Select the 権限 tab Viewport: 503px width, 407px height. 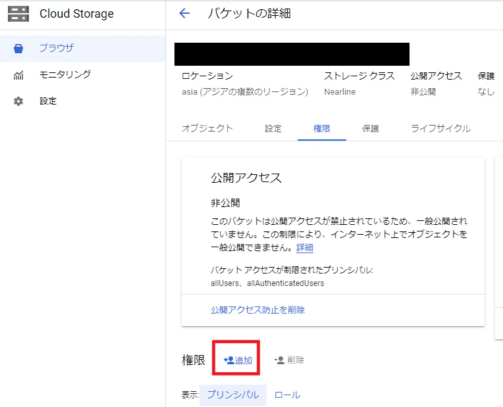pos(322,128)
